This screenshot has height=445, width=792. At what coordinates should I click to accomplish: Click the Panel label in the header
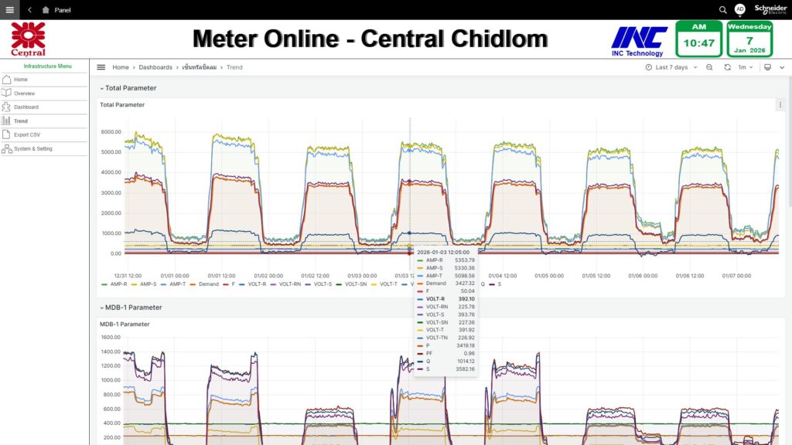tap(63, 9)
